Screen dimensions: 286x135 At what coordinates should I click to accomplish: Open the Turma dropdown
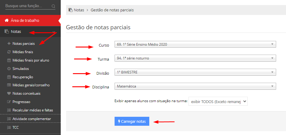[x=195, y=58]
